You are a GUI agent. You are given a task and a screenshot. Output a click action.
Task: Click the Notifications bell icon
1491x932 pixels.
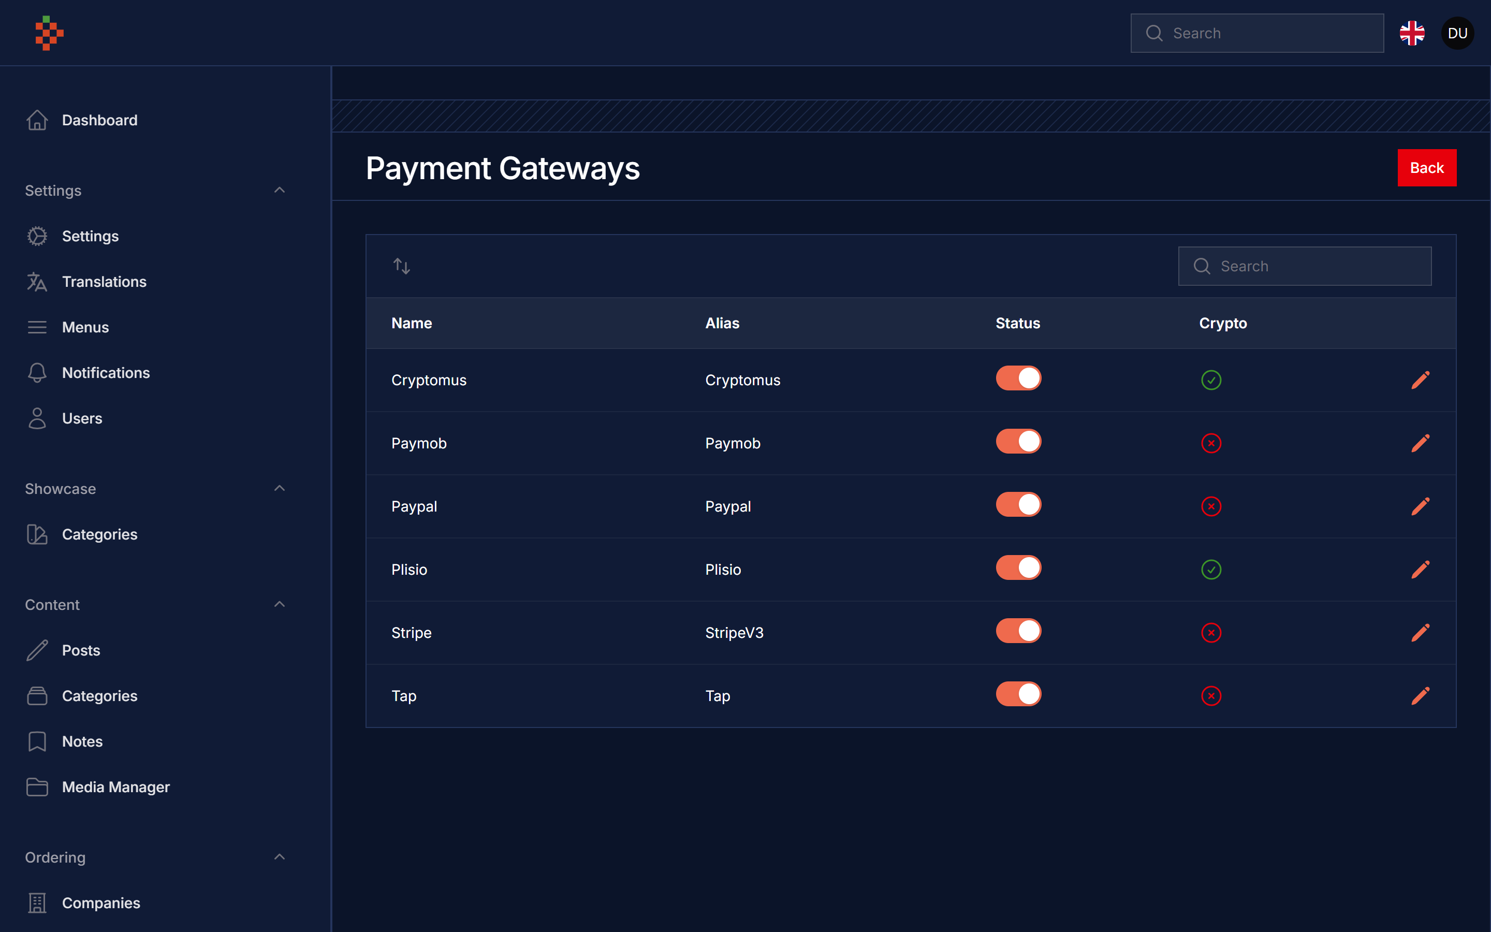[x=37, y=373]
